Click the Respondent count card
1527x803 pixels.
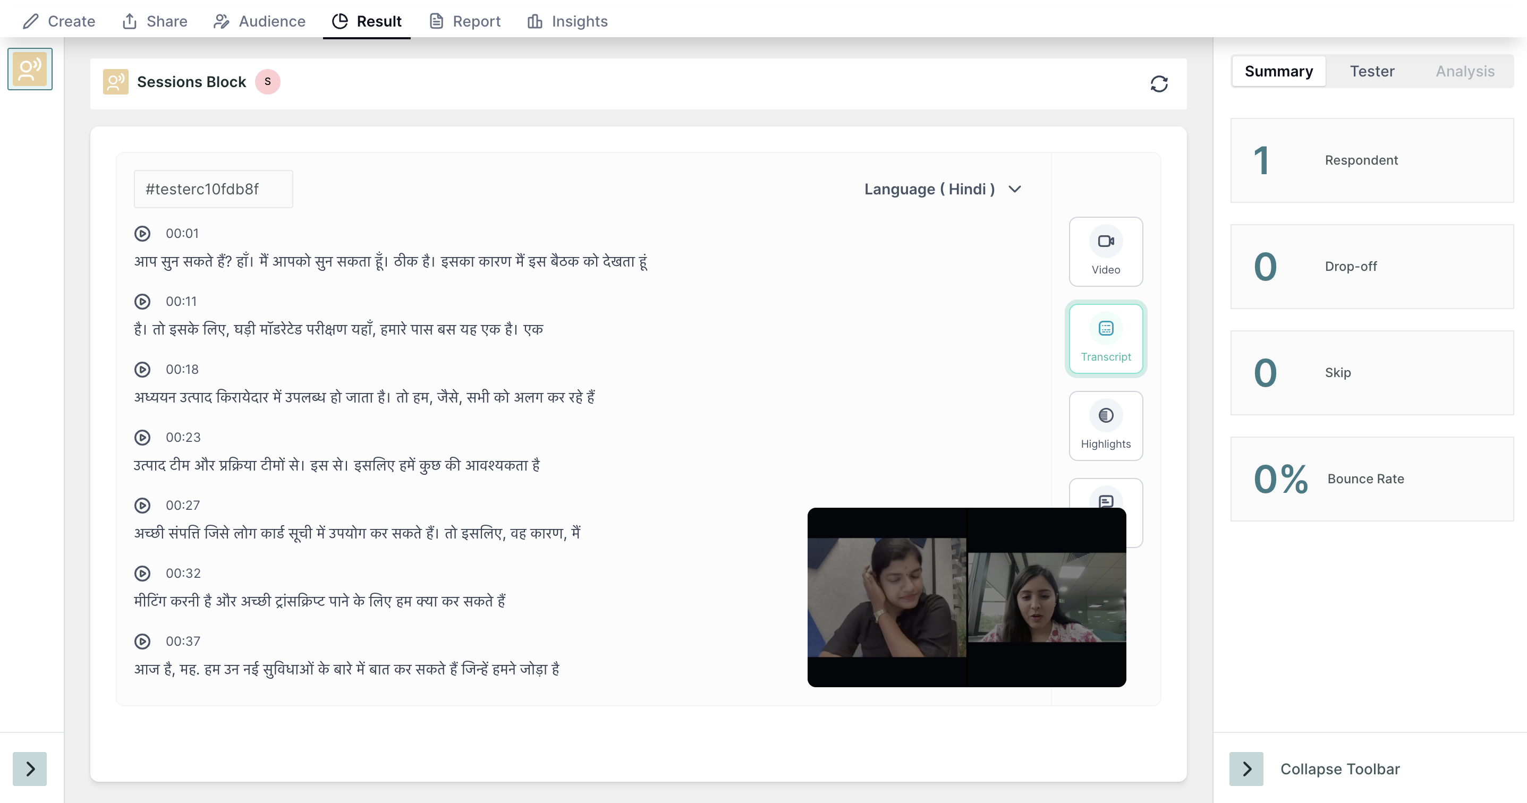click(x=1372, y=160)
